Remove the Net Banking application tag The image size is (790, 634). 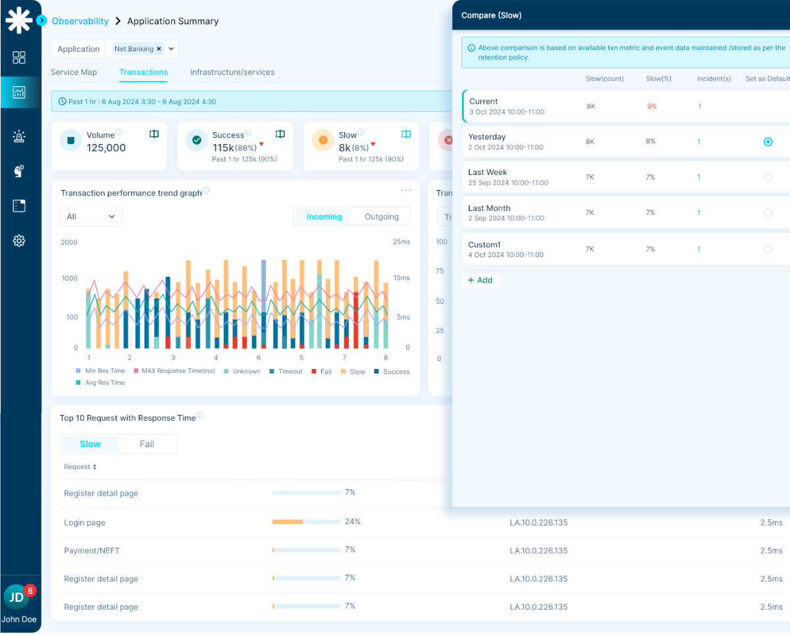tap(159, 49)
